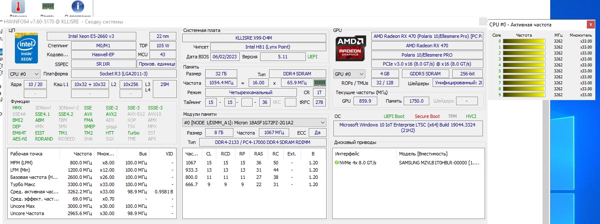Screen dimensions: 600x224
Task: Select the MFM (LPM) operating point row
Action: (92, 163)
